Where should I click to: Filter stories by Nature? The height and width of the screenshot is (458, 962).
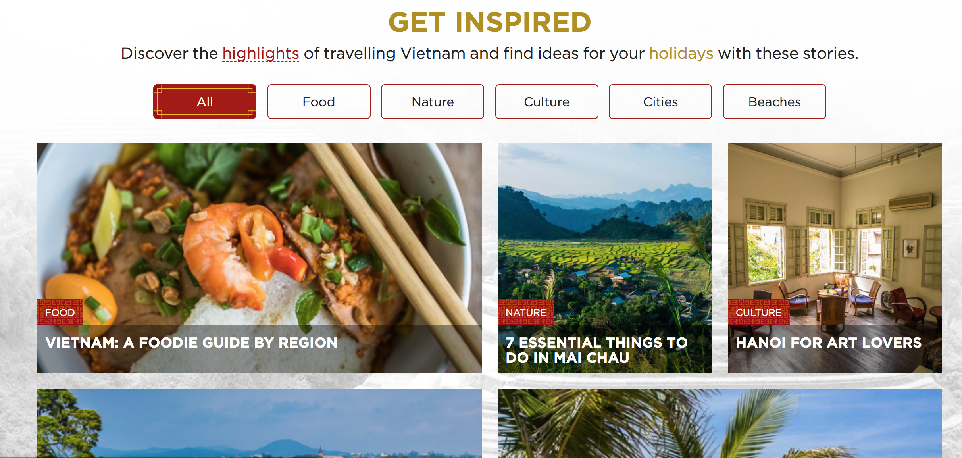coord(433,102)
